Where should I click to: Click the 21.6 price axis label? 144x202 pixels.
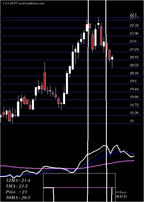133,41
